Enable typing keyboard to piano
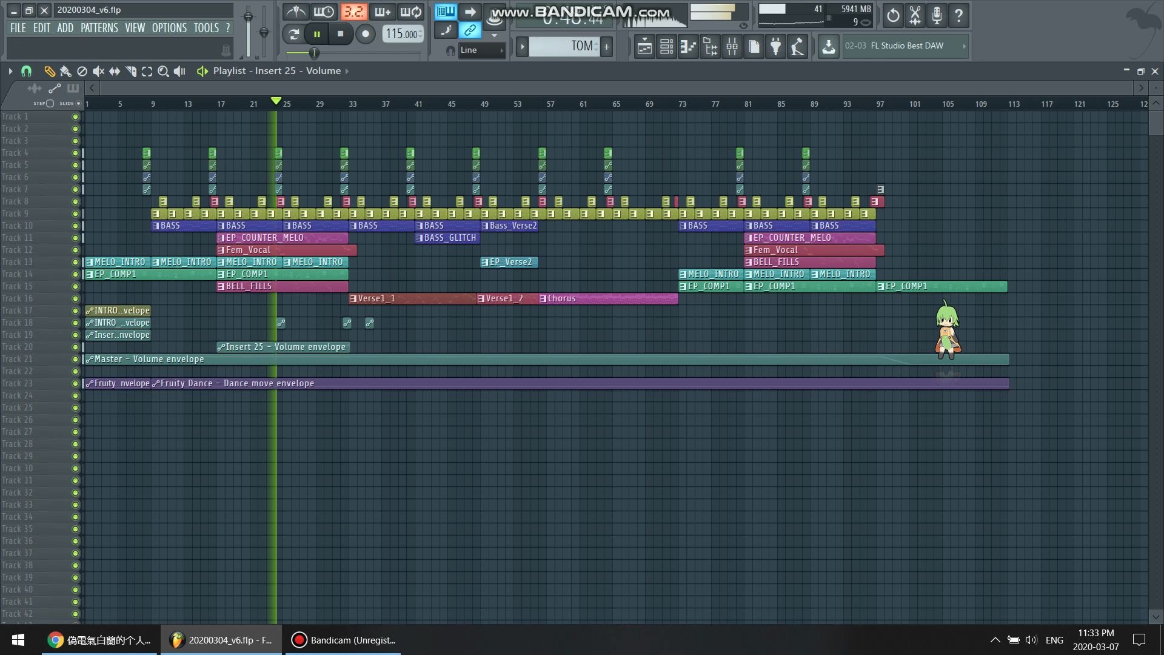The width and height of the screenshot is (1164, 655). coord(446,12)
